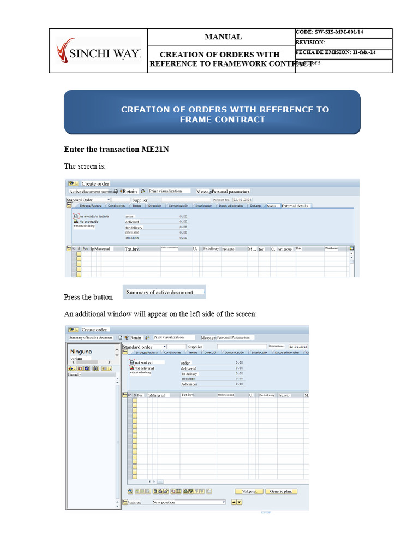Click Personal Parameters in second SAP screenshot
This screenshot has height=559, width=419.
point(233,337)
